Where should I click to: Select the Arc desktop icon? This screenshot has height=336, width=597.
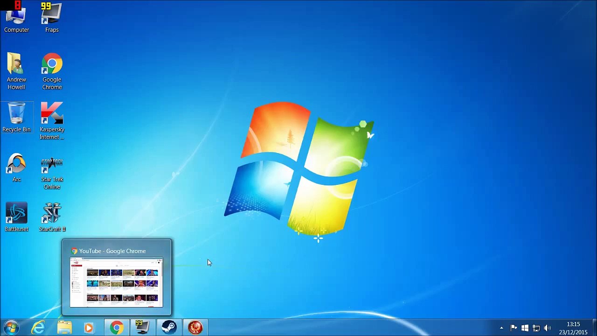pyautogui.click(x=16, y=168)
